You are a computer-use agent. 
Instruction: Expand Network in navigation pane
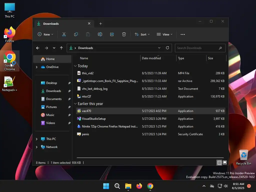[x=36, y=147]
